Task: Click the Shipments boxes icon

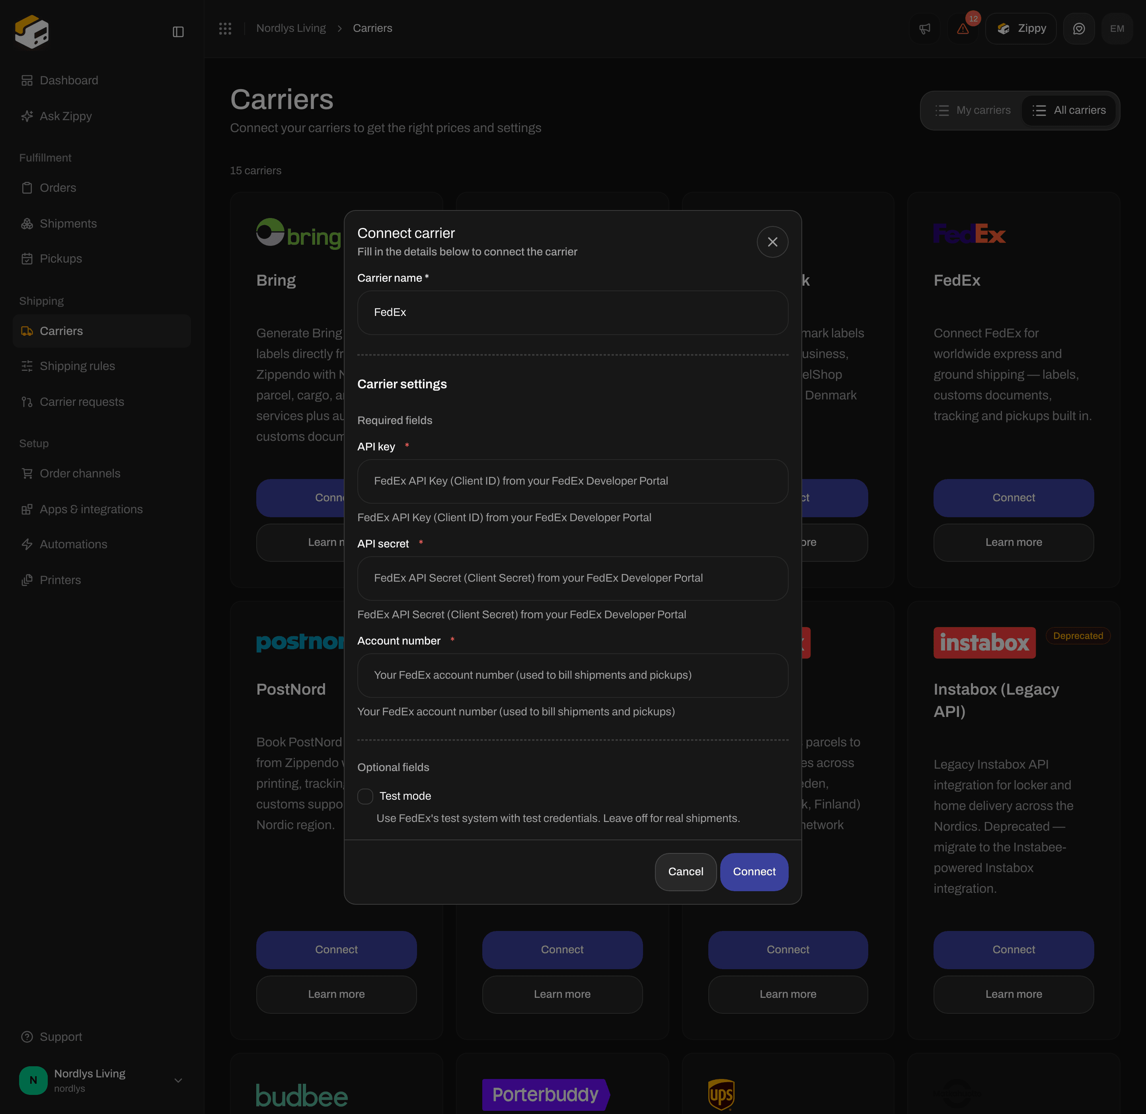Action: pyautogui.click(x=27, y=224)
